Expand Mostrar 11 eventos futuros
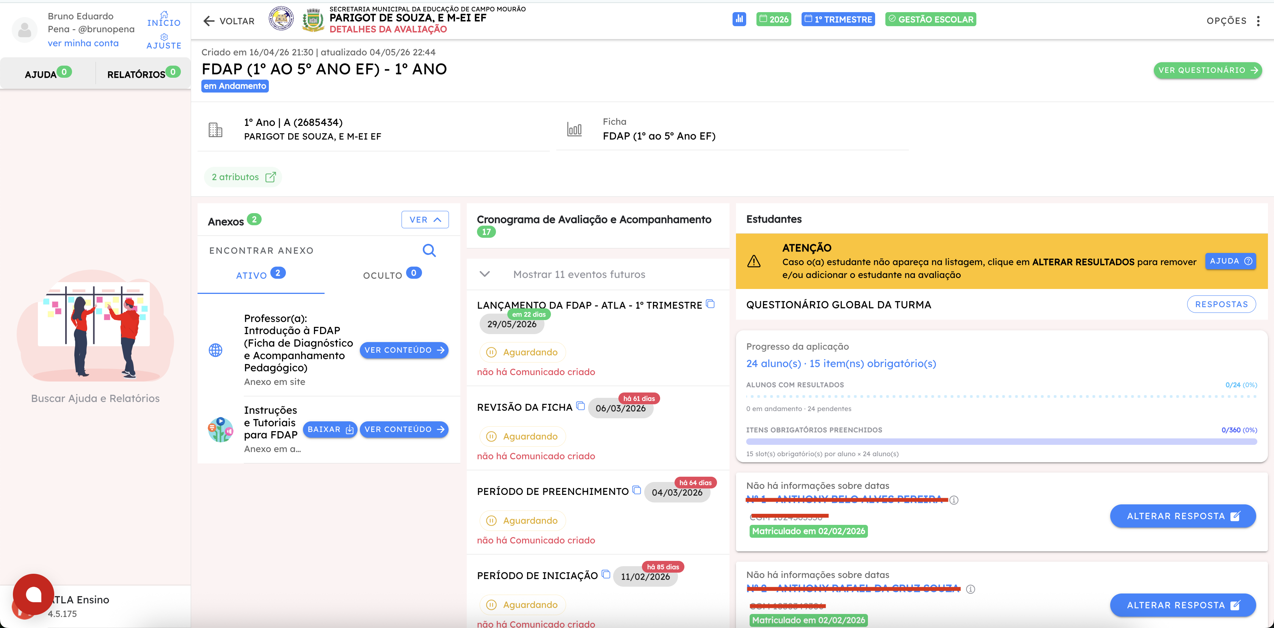Viewport: 1274px width, 628px height. coord(598,275)
